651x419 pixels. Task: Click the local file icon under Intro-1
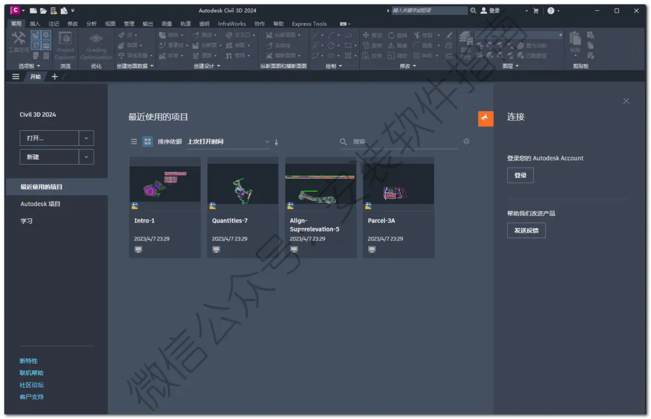tap(138, 249)
